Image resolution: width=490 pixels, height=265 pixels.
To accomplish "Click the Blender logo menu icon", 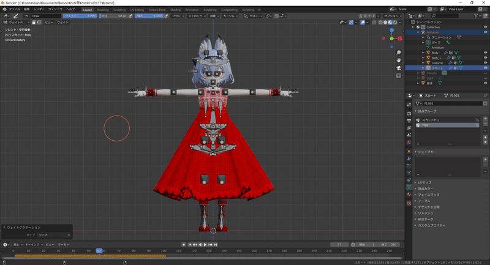I will (4, 9).
